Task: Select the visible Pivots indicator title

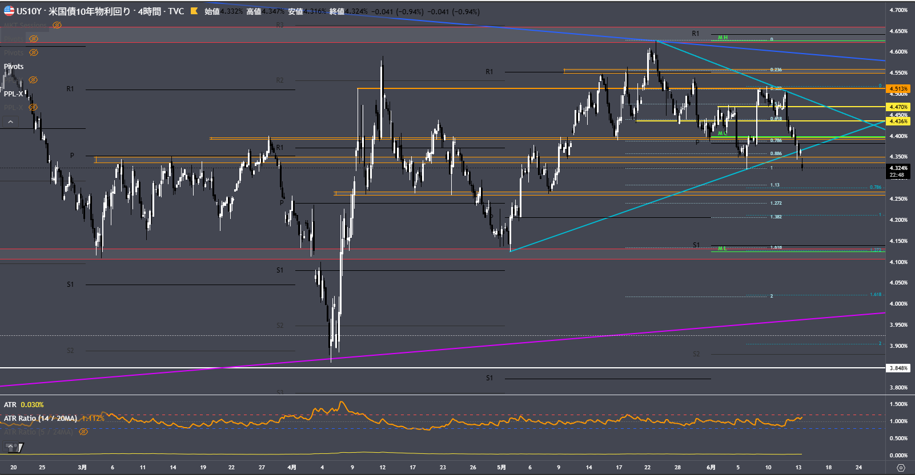Action: pyautogui.click(x=14, y=66)
